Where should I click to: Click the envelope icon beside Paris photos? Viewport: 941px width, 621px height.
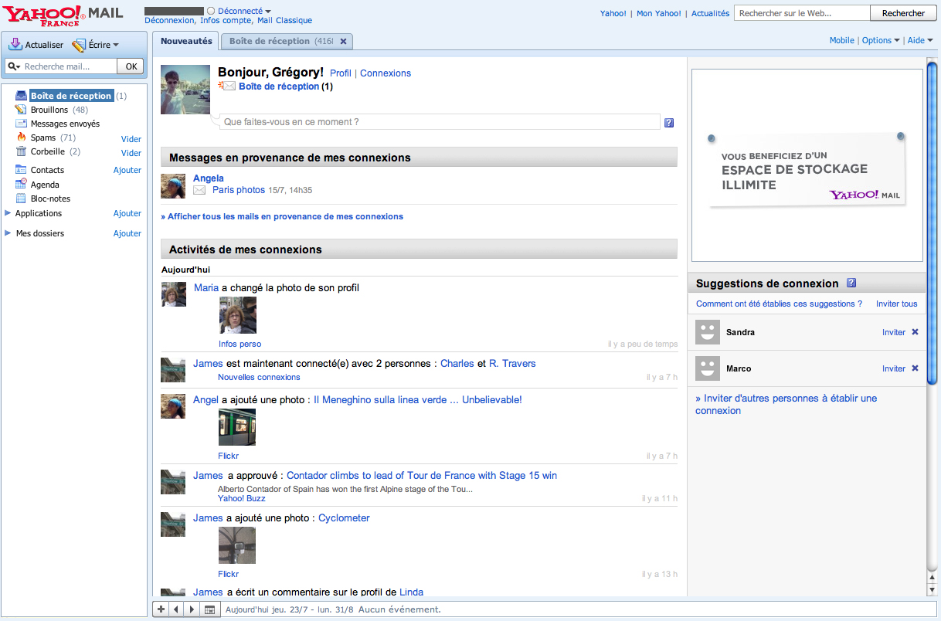point(199,190)
